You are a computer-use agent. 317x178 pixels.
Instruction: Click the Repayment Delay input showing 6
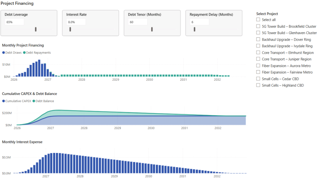pyautogui.click(x=200, y=22)
